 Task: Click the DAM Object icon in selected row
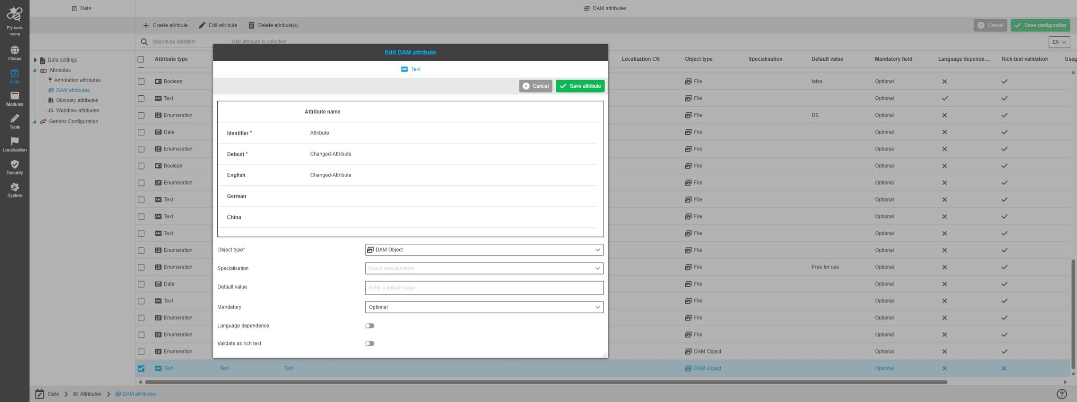(x=688, y=368)
